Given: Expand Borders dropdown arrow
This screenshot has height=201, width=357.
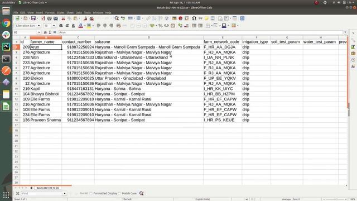Looking at the screenshot, I should [x=211, y=26].
